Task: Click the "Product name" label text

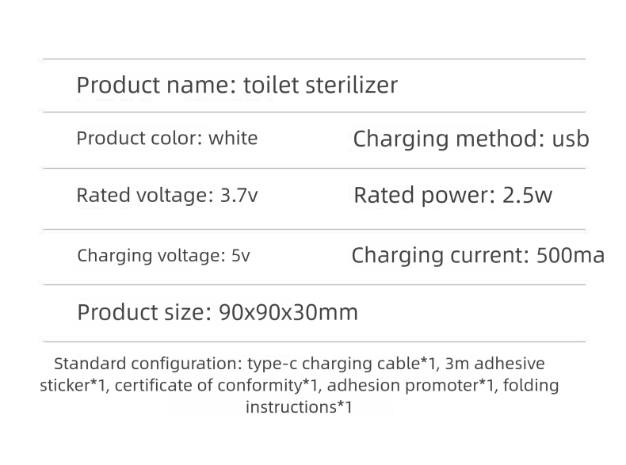Action: pos(154,86)
